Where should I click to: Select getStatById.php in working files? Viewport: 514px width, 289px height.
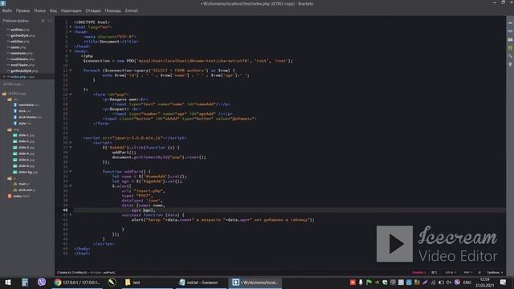click(22, 35)
